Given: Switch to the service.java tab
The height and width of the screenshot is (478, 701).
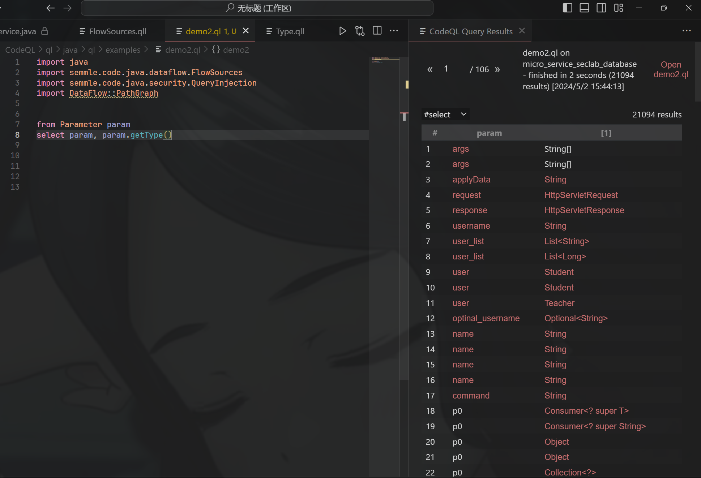Looking at the screenshot, I should (18, 31).
